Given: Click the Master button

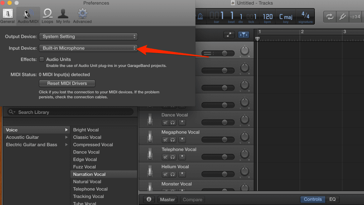Looking at the screenshot, I should [167, 199].
